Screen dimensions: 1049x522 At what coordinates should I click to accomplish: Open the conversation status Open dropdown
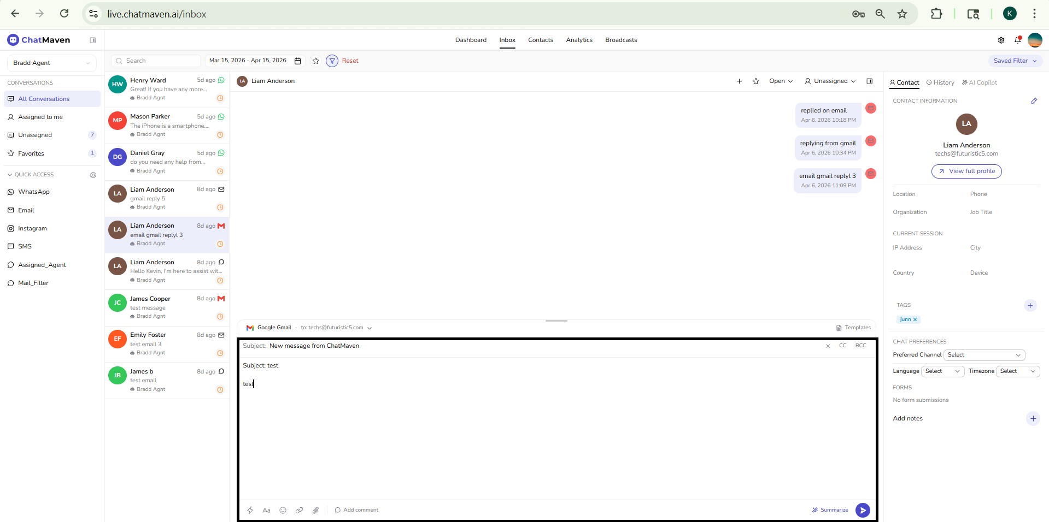coord(781,81)
